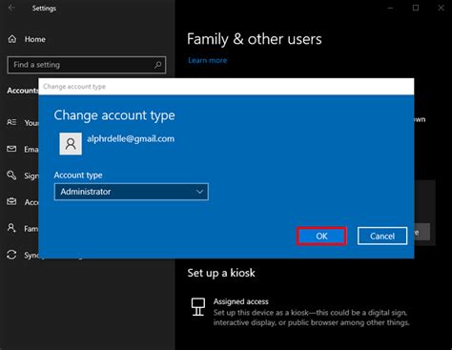Select the user avatar icon in dialog
The height and width of the screenshot is (350, 452).
(71, 144)
